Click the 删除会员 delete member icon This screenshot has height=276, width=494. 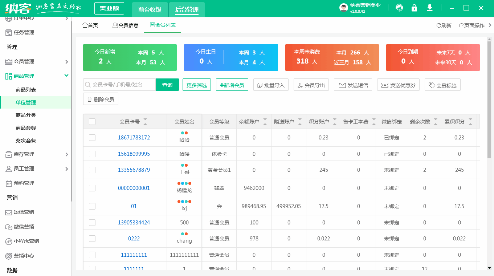tap(101, 98)
